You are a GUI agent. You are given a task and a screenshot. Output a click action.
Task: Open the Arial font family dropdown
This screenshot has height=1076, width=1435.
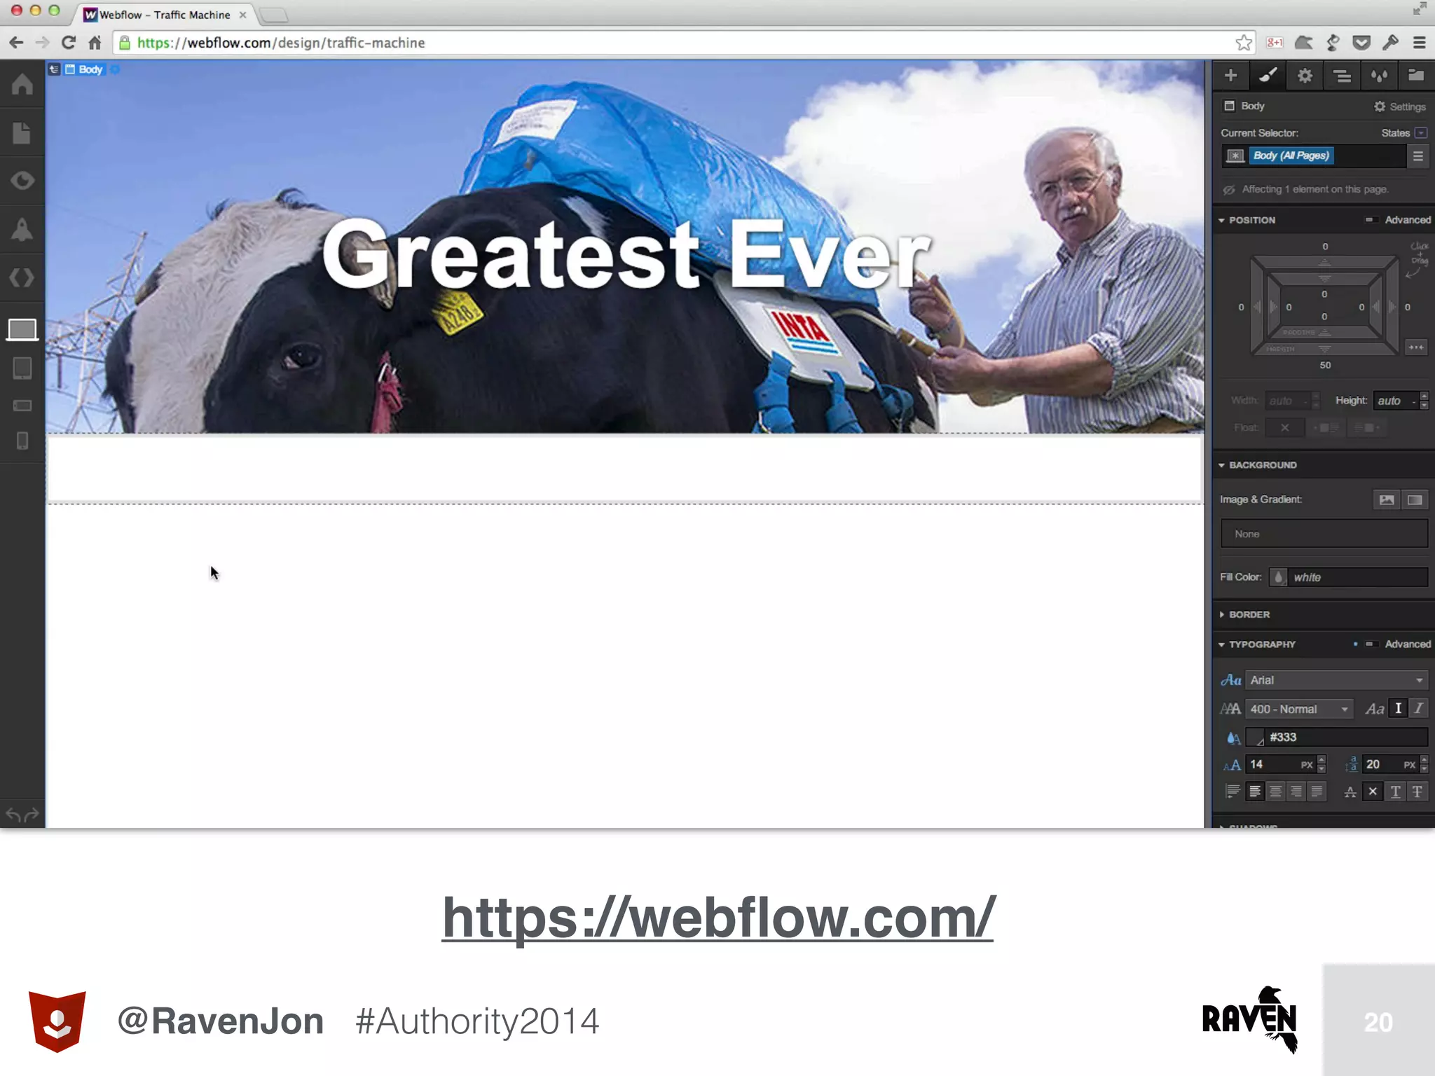tap(1336, 680)
